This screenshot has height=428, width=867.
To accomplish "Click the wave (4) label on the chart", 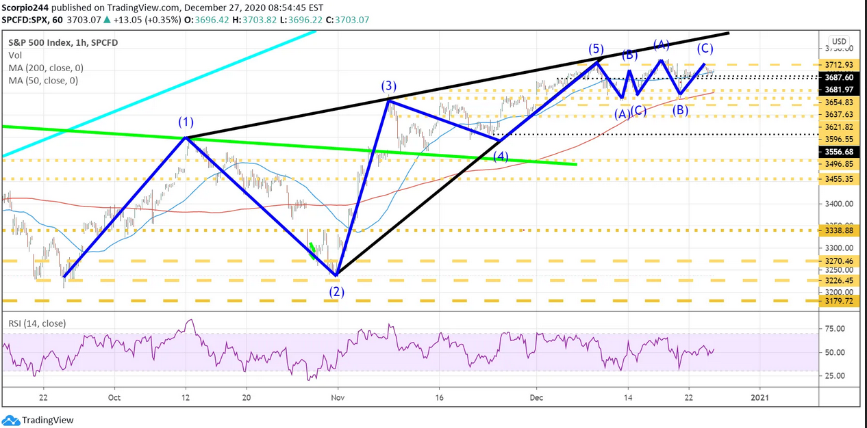I will click(502, 157).
